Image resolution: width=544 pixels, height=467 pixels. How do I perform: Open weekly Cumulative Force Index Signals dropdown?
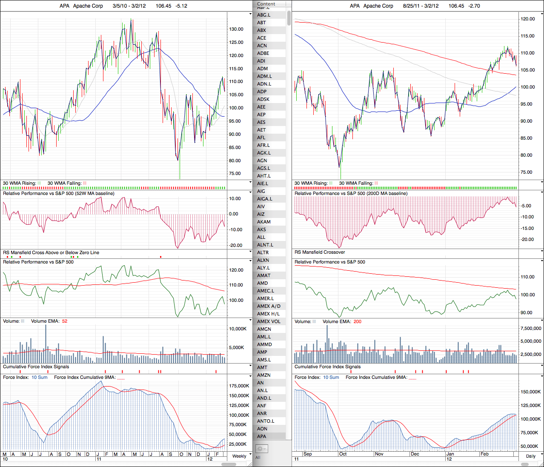click(x=250, y=366)
